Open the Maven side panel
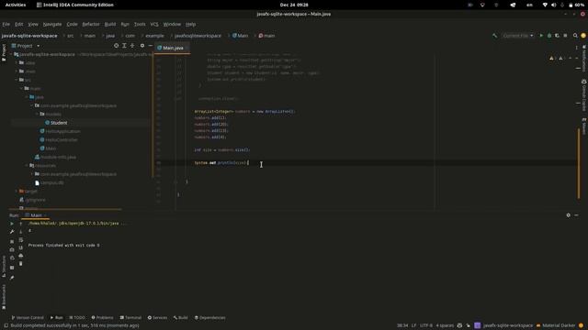Viewport: 588px width, 330px height. point(584,126)
